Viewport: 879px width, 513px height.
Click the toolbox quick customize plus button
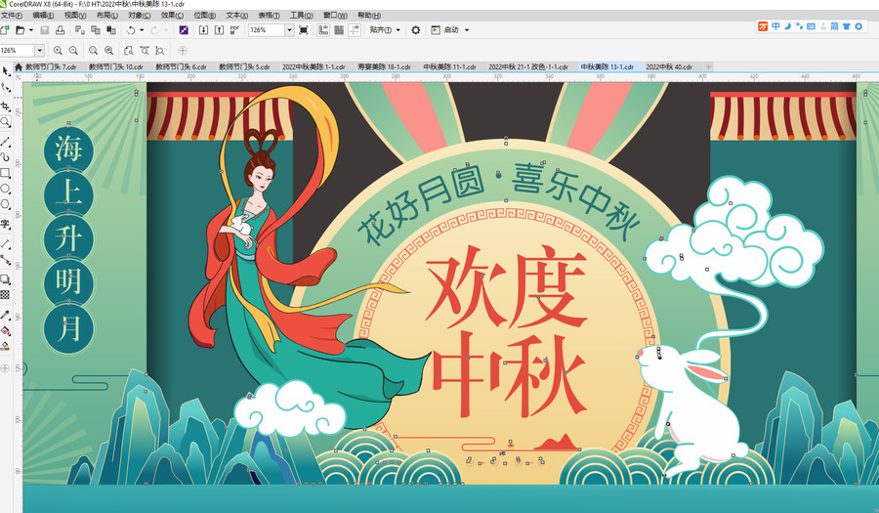(5, 368)
